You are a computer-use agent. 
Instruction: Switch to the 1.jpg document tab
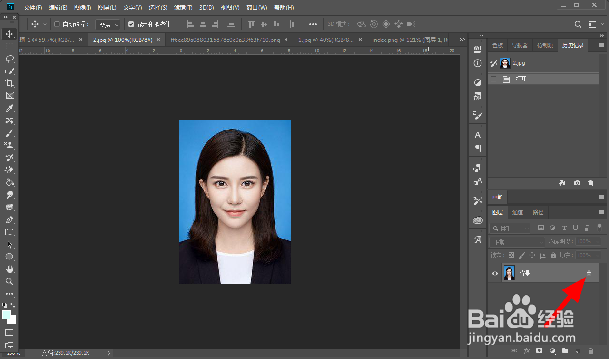[325, 40]
